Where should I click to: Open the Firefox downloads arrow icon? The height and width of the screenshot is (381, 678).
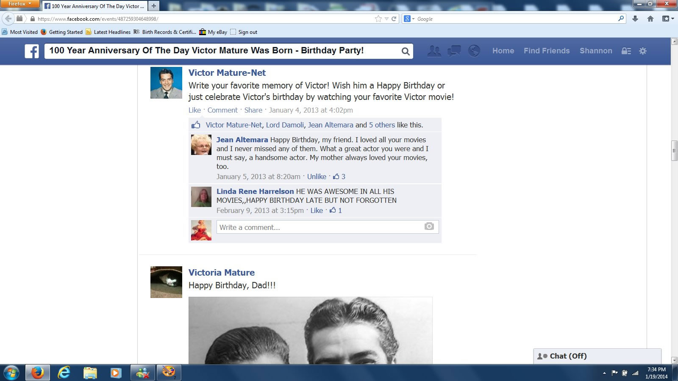(x=635, y=19)
